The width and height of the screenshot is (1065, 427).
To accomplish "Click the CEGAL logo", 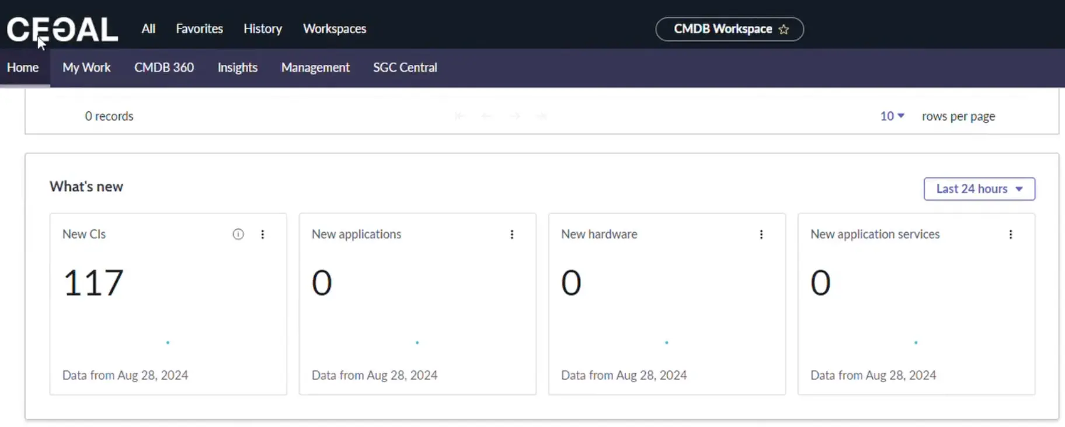I will tap(62, 29).
